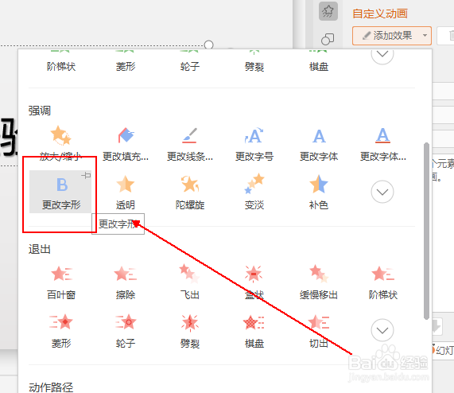Apply the 陀螺旋 spin effect
Image resolution: width=454 pixels, height=393 pixels.
pos(190,193)
